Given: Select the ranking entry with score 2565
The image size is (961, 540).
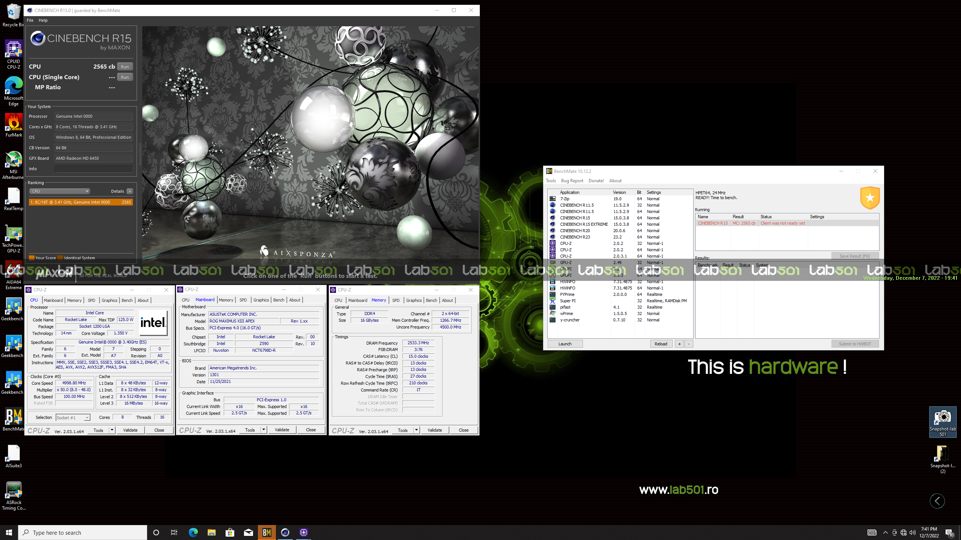Looking at the screenshot, I should pyautogui.click(x=81, y=202).
